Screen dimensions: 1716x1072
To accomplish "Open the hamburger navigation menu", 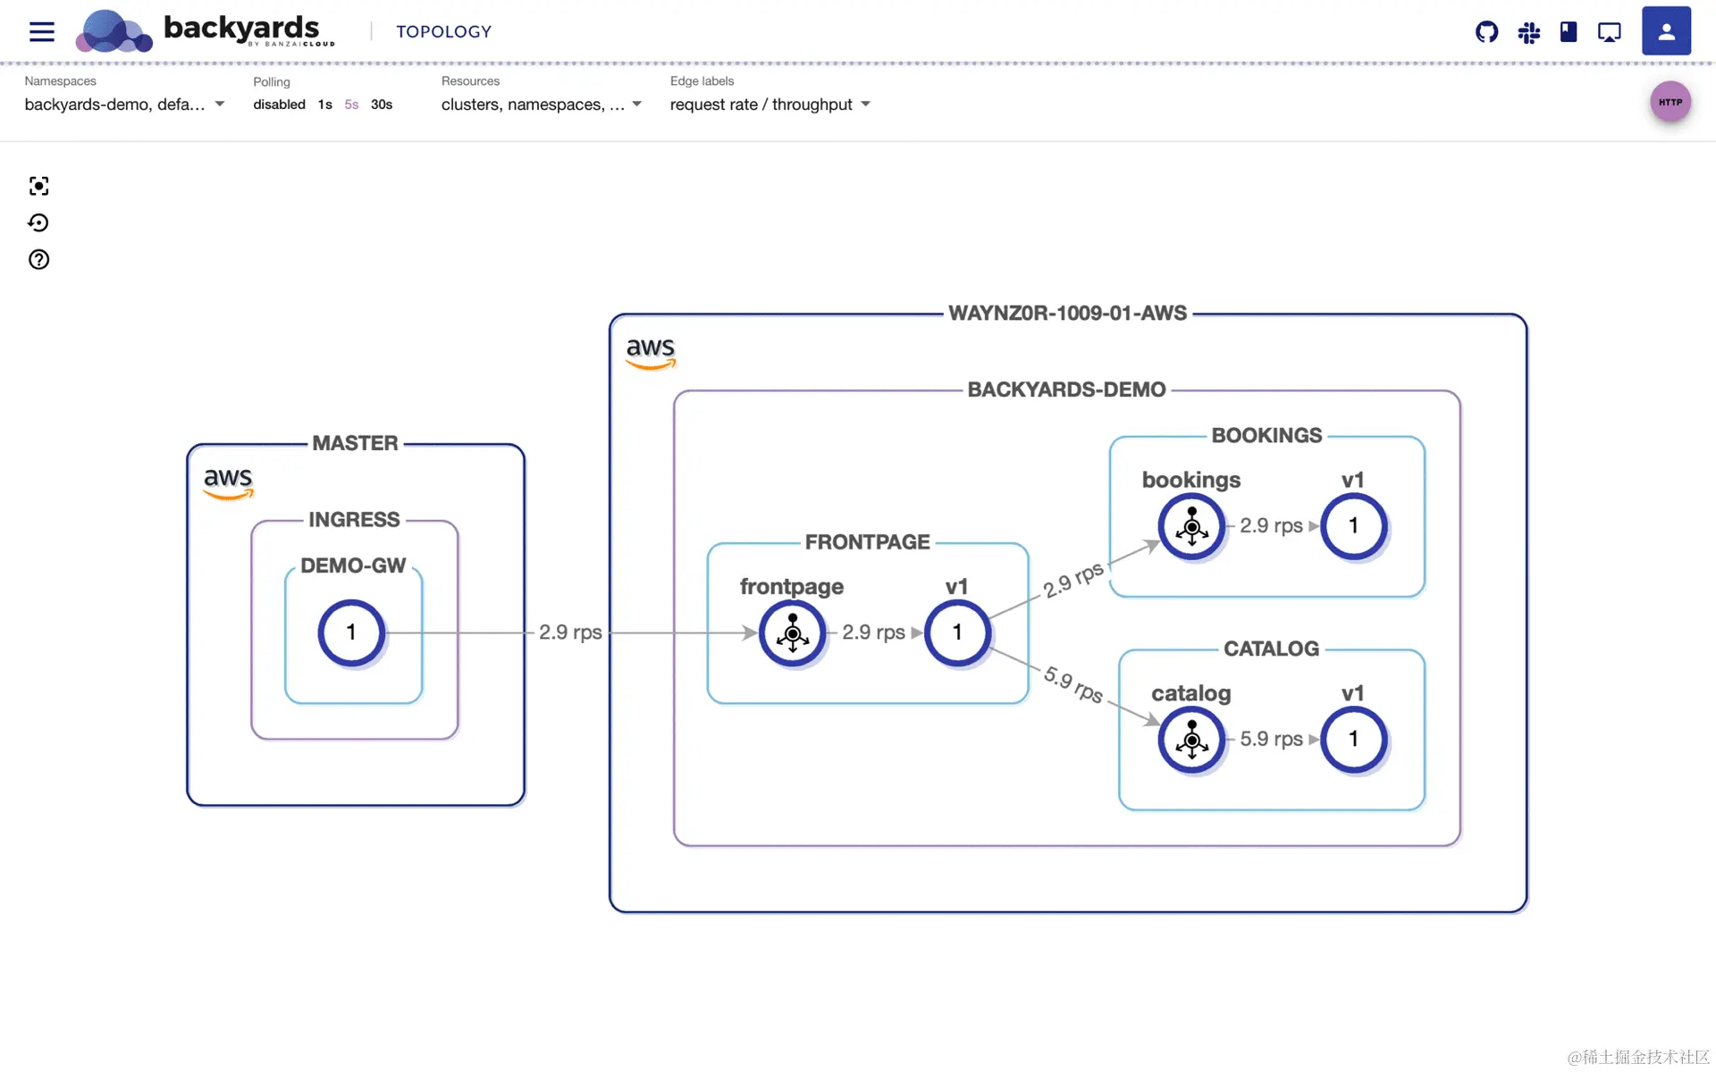I will tap(41, 32).
